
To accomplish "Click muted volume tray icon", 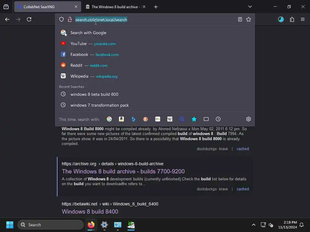I will 271,225.
